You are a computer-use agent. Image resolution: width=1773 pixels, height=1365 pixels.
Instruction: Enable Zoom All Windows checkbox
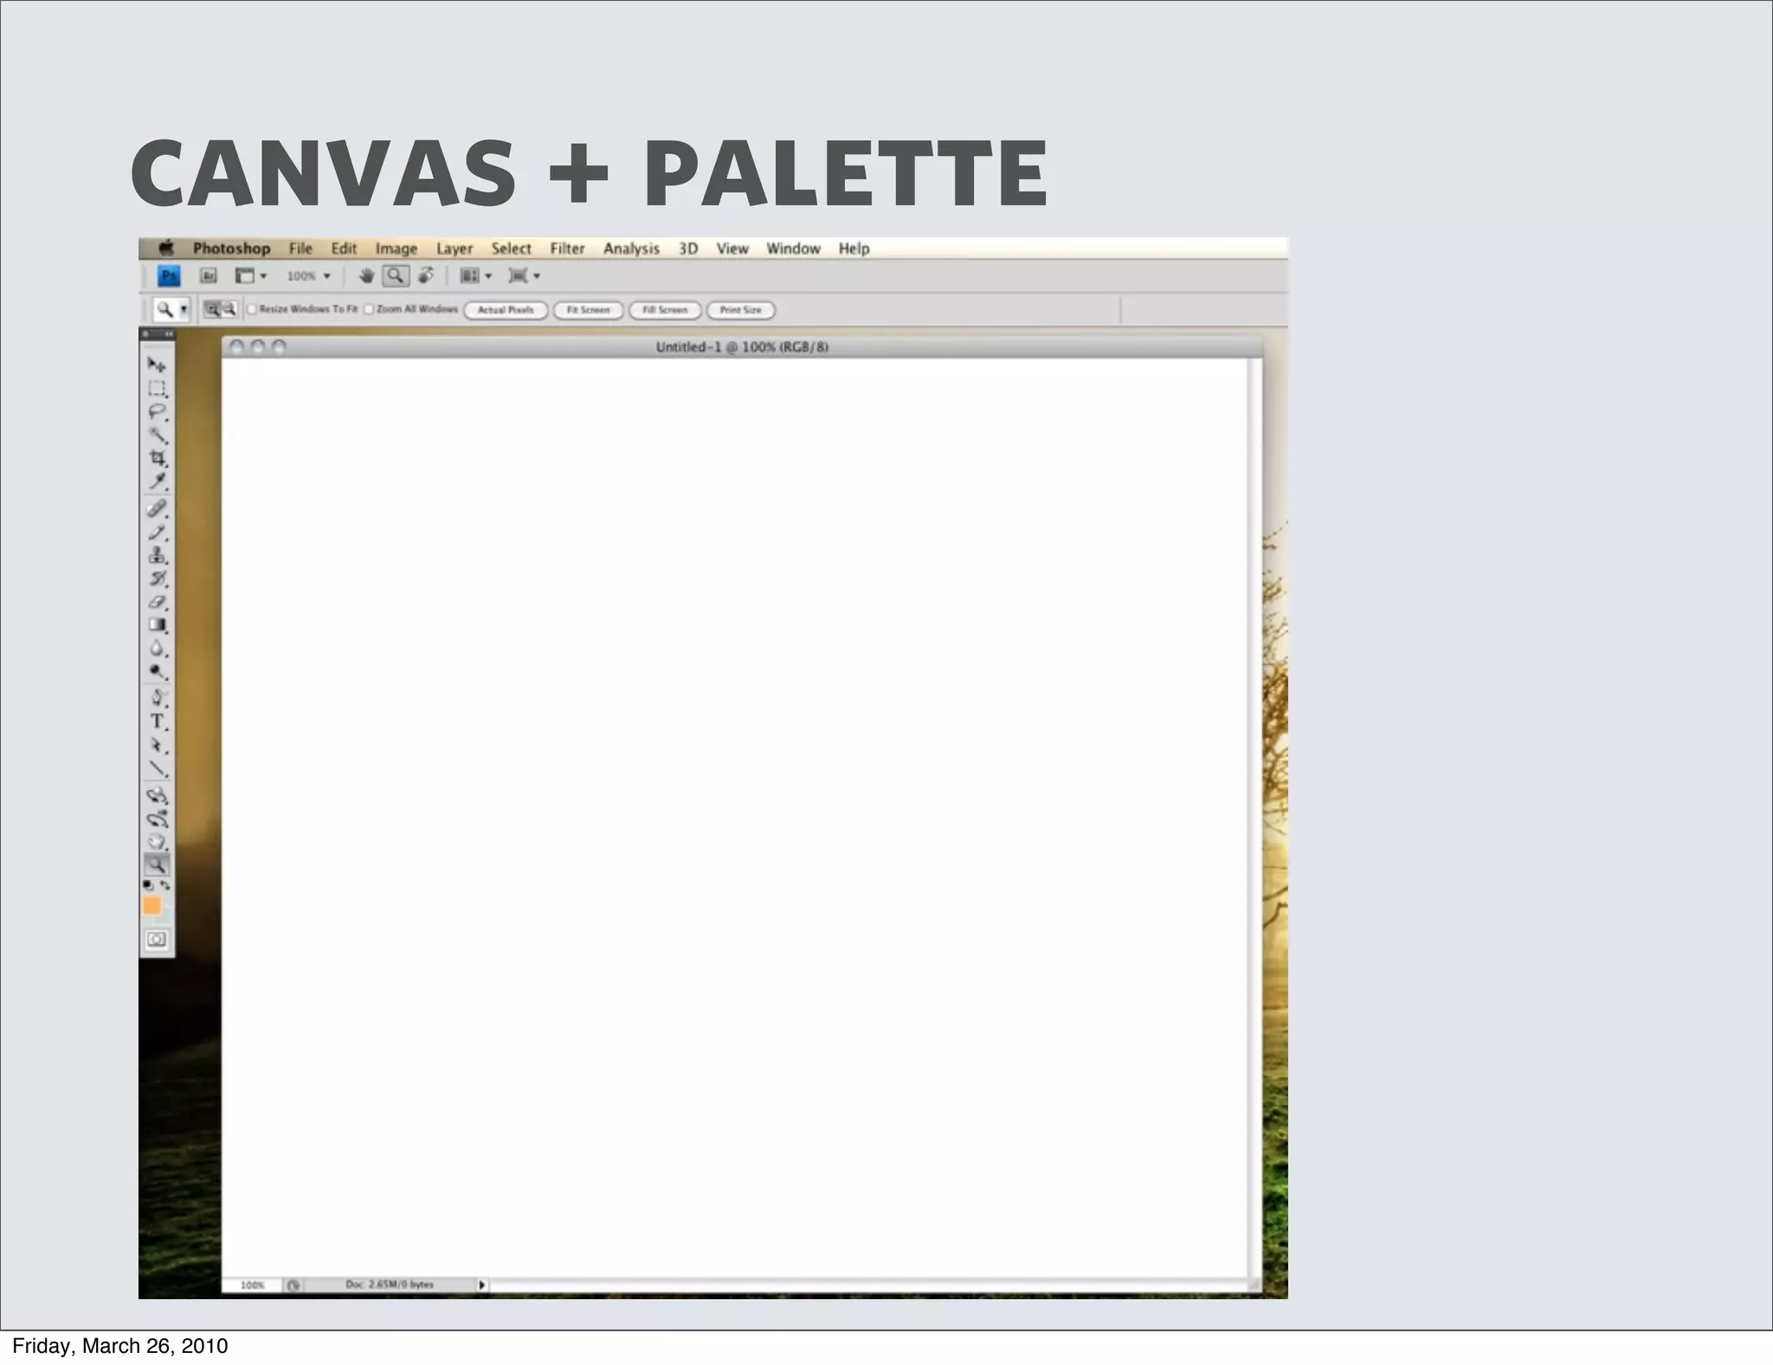click(x=369, y=309)
